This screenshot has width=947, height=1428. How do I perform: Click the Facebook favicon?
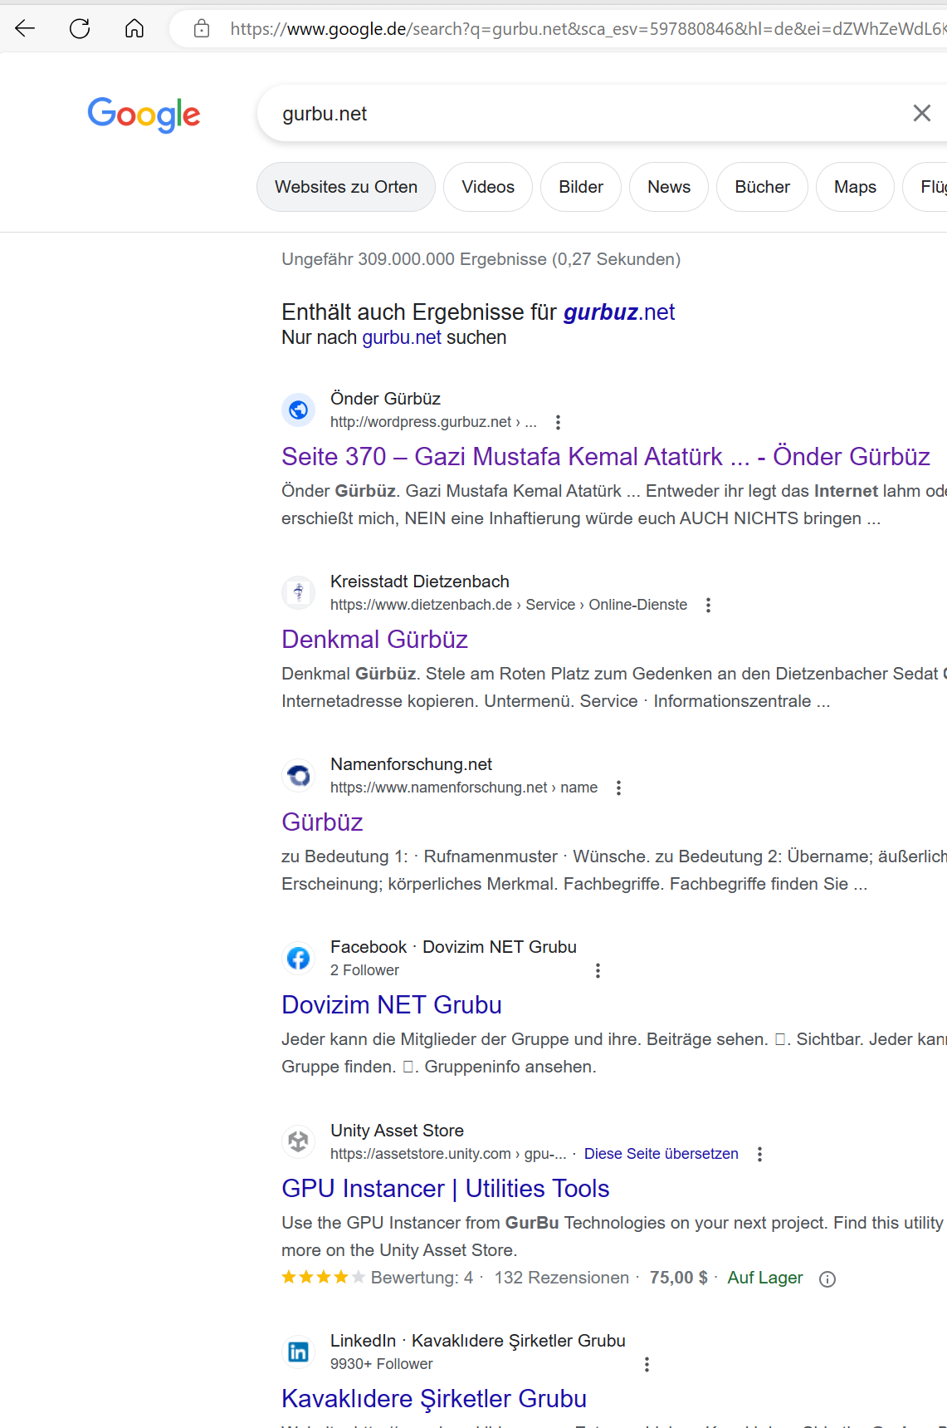[299, 958]
